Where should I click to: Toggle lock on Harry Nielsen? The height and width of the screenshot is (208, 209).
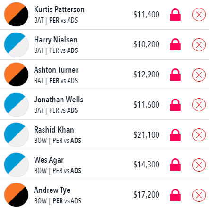(x=175, y=44)
